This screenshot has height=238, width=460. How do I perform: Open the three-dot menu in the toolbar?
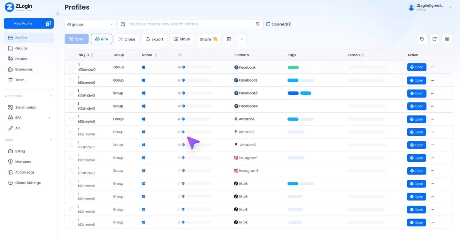click(241, 39)
